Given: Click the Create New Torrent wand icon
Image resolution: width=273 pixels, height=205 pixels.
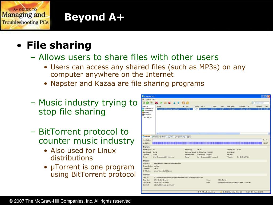Looking at the screenshot, I should coord(151,103).
